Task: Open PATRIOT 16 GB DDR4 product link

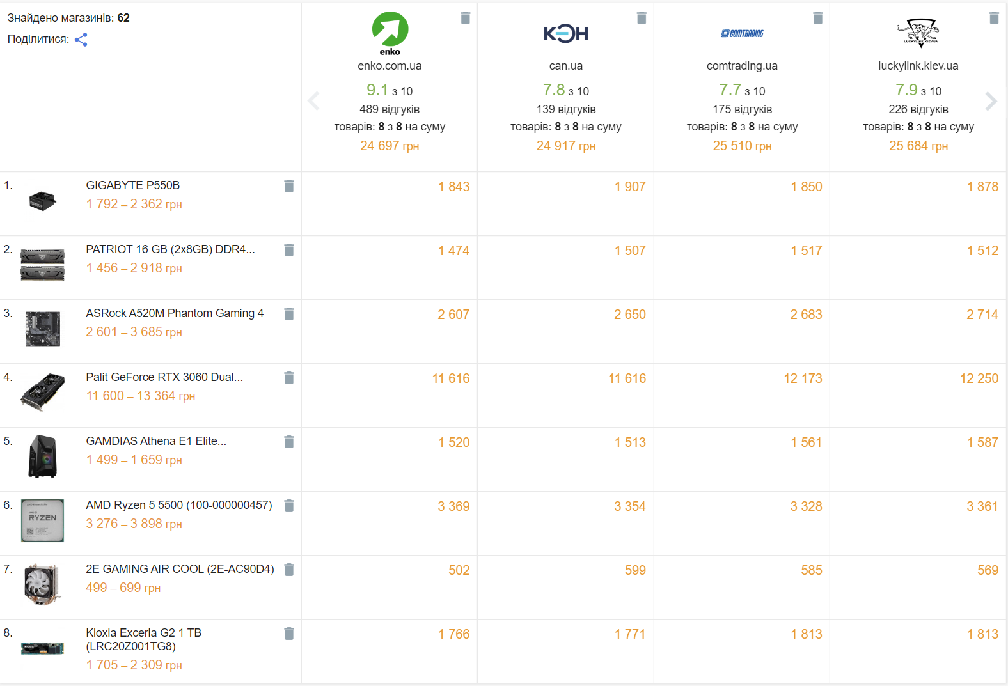Action: click(170, 249)
